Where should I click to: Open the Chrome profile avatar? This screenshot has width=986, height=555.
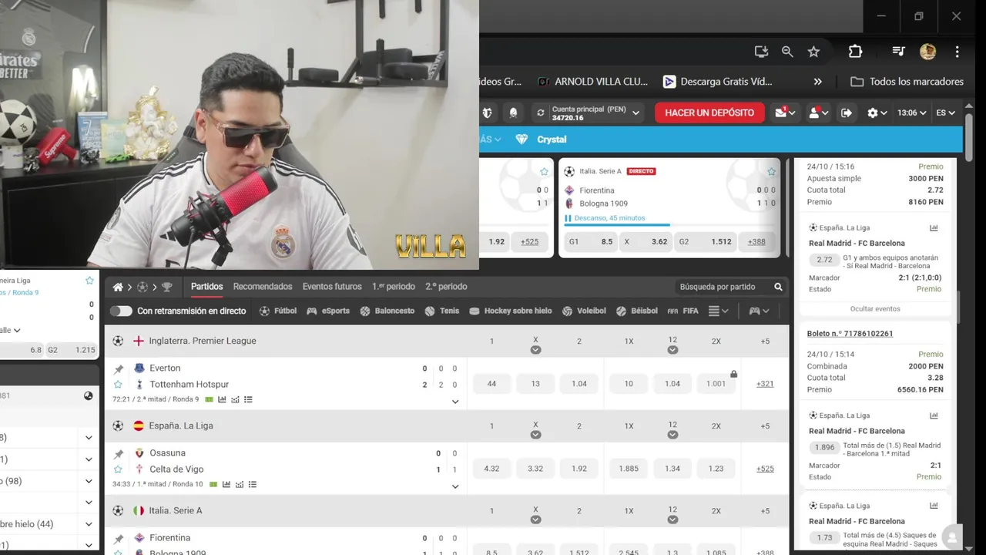click(x=927, y=52)
